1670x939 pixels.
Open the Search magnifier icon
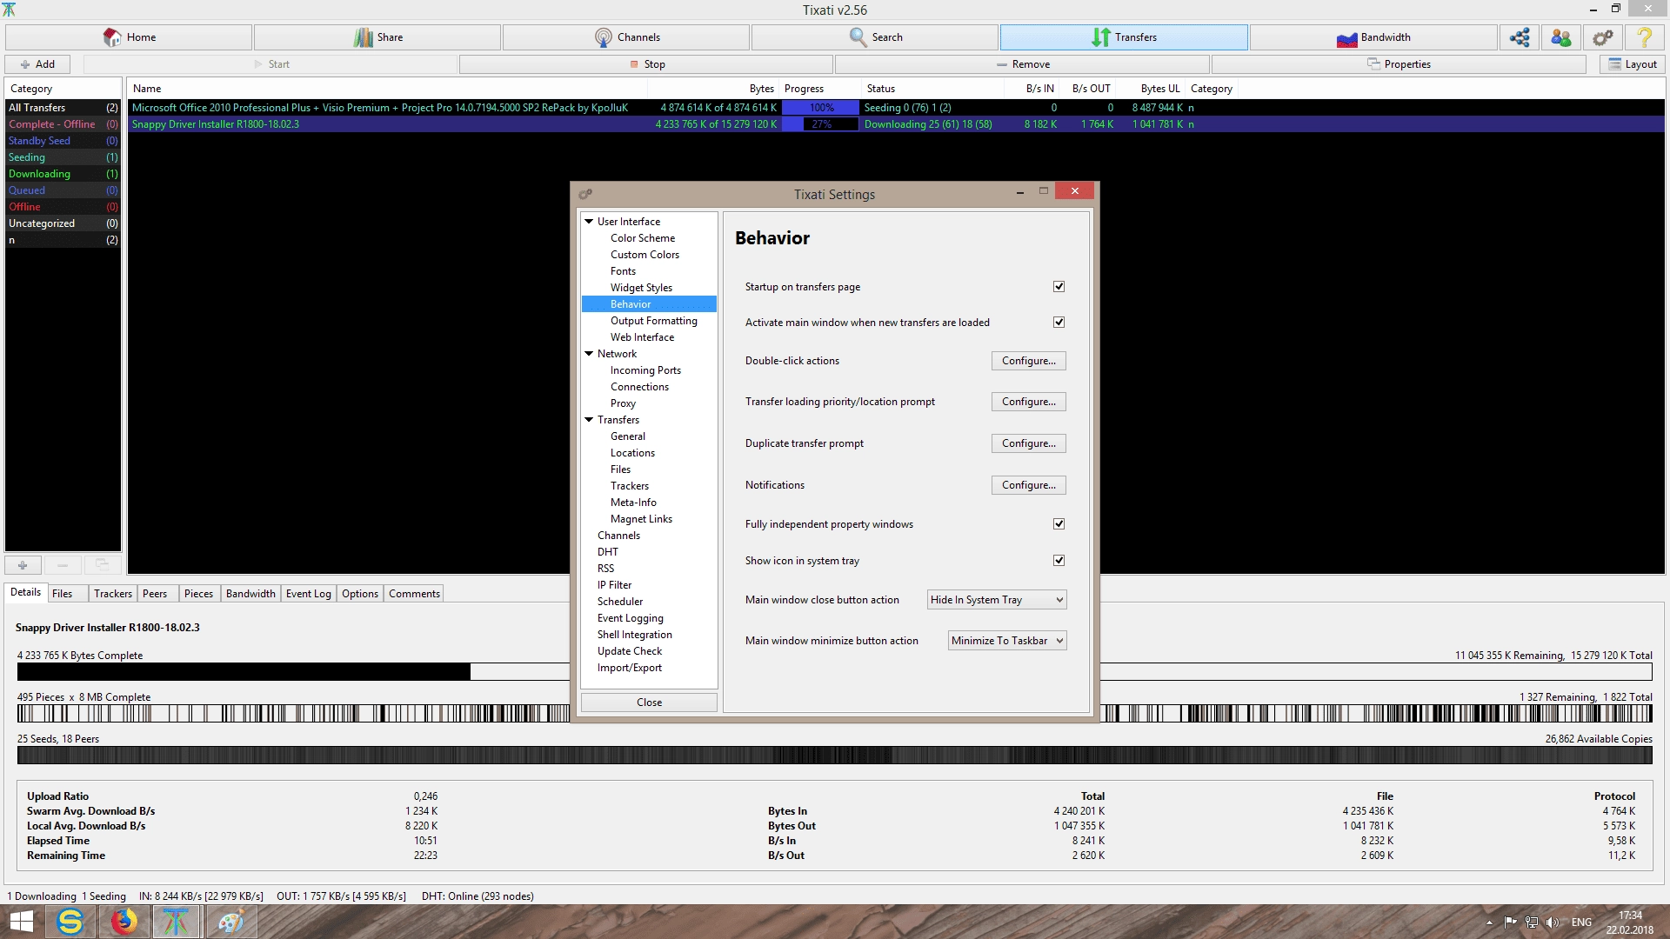[858, 37]
